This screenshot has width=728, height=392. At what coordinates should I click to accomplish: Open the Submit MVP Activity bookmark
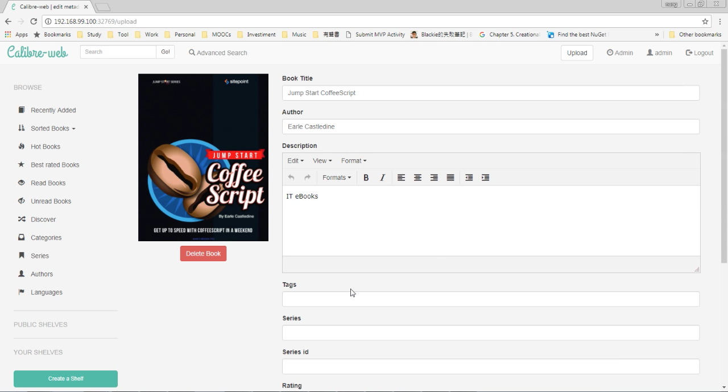pos(375,35)
